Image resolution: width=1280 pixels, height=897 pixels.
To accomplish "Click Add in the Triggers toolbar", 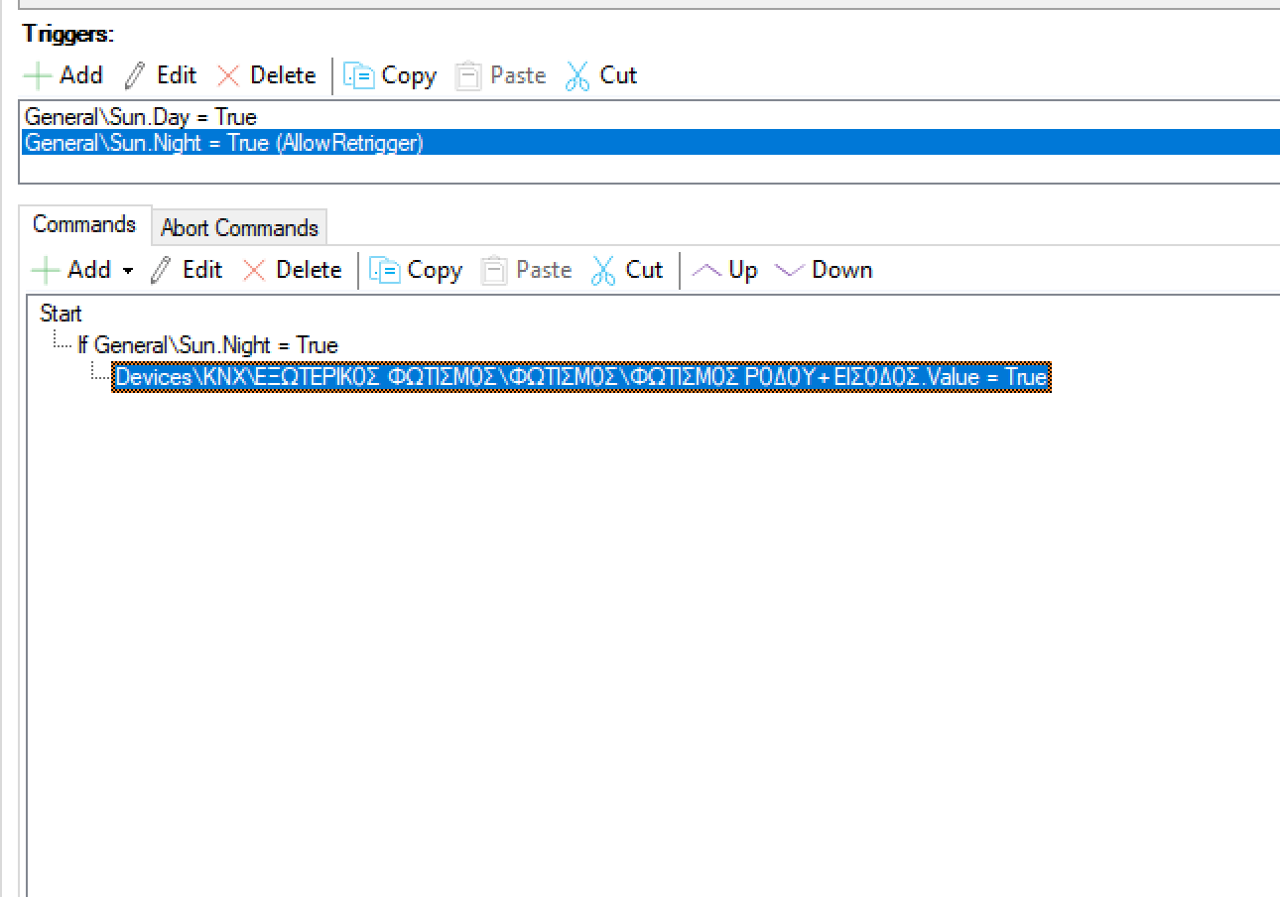I will pyautogui.click(x=64, y=75).
